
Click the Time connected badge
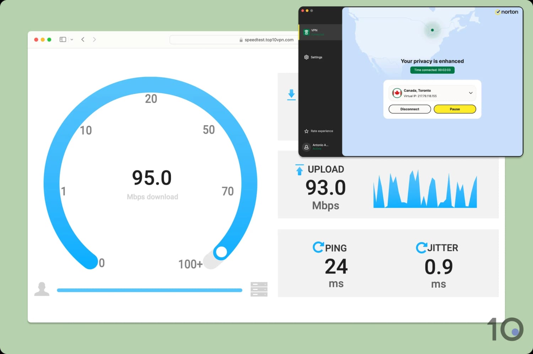(432, 70)
